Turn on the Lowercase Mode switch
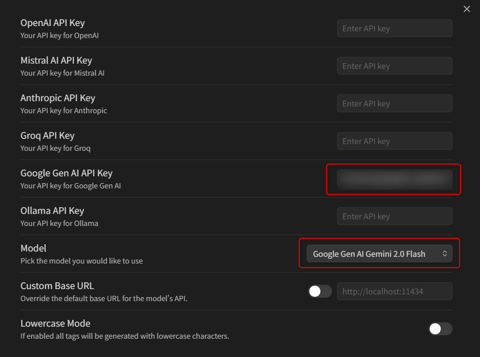 click(x=440, y=329)
